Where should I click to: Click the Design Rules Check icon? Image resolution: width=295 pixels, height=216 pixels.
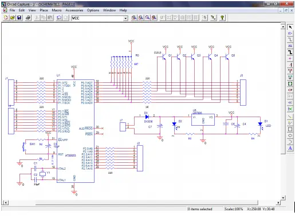tap(176, 18)
